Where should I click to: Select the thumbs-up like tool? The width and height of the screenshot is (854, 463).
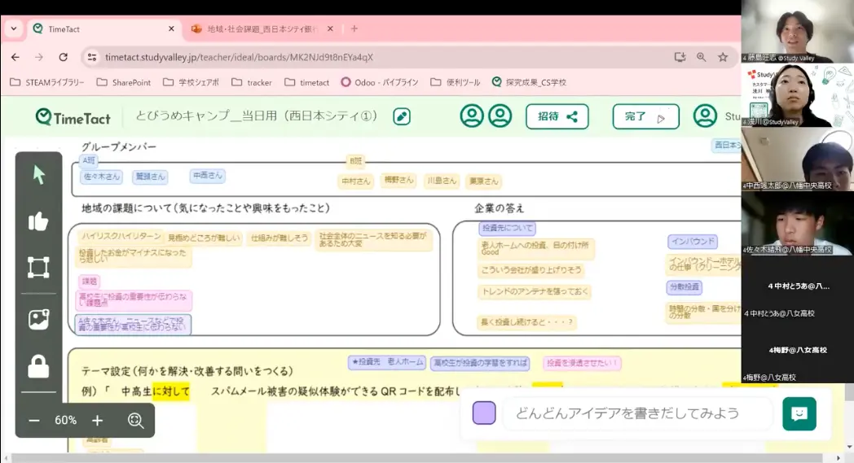pyautogui.click(x=38, y=221)
